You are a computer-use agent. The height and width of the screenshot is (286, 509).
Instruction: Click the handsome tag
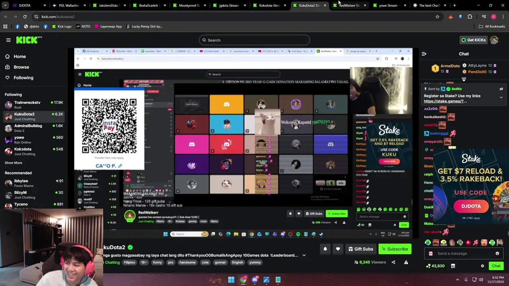tap(187, 262)
